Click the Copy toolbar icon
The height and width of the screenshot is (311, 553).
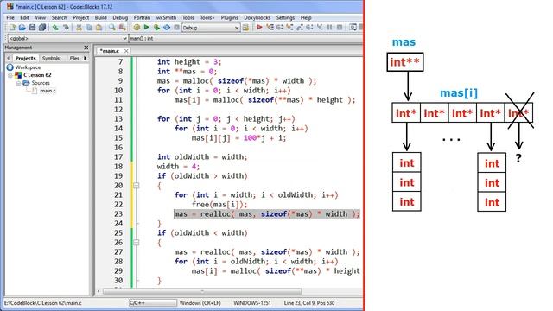(89, 27)
